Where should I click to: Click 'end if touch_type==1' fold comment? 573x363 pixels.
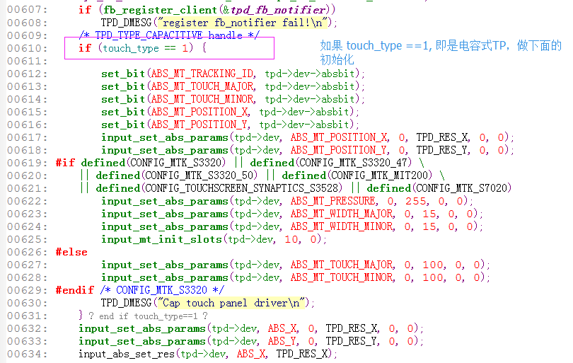tap(149, 316)
